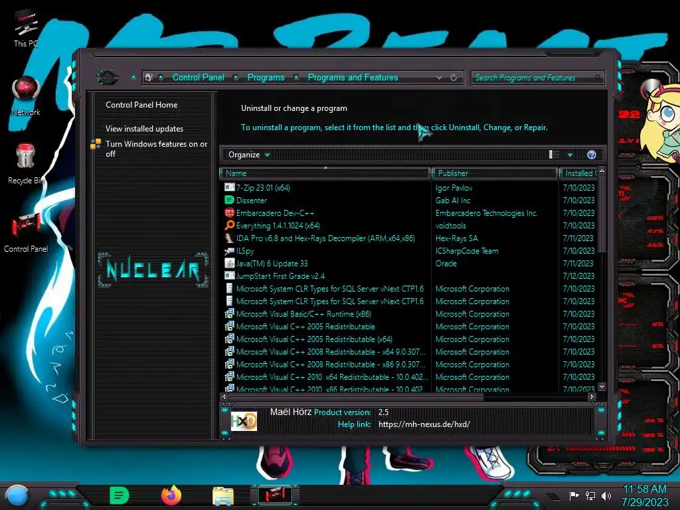The image size is (680, 510).
Task: Click the Gab AI Inc publisher cell
Action: [x=453, y=201]
